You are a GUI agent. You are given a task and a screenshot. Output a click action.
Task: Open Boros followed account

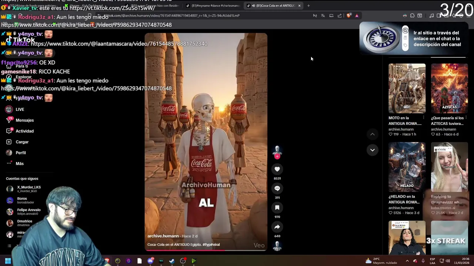[21, 200]
